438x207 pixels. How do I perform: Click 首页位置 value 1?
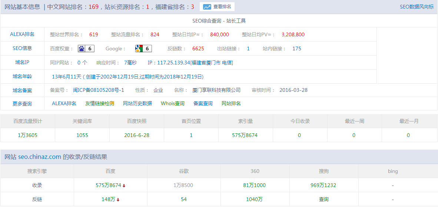[191, 135]
